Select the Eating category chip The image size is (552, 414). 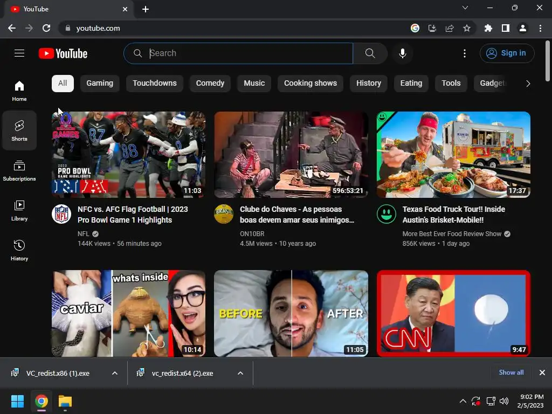pyautogui.click(x=411, y=83)
